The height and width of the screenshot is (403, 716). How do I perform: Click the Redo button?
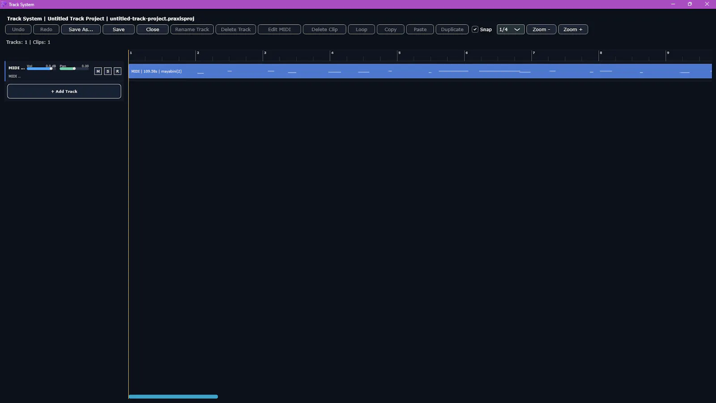(46, 30)
